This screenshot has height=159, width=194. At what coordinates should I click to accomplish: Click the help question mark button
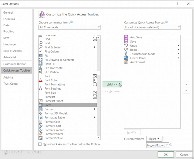[x=177, y=4]
